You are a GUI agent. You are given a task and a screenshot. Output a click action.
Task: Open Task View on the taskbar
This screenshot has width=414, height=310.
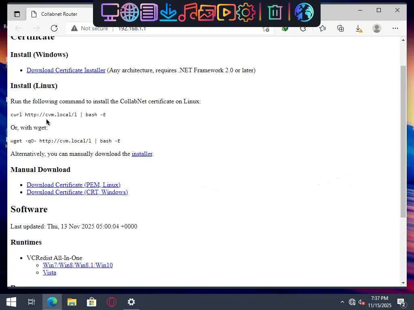click(x=32, y=302)
